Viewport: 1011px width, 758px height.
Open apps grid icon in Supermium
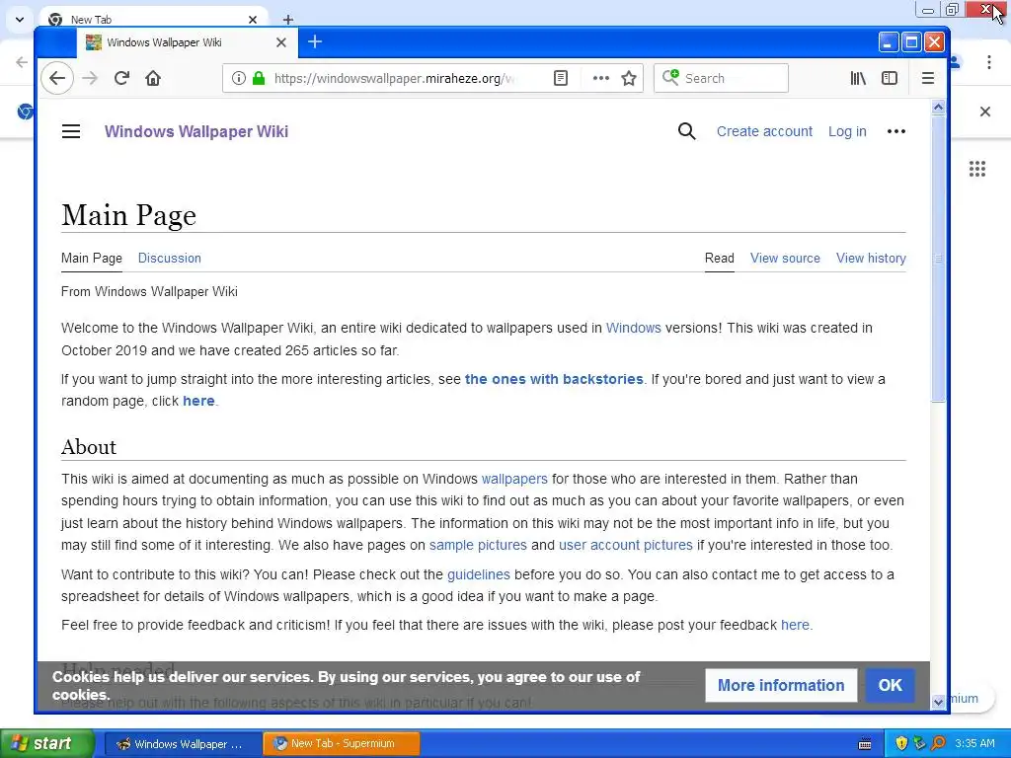976,169
